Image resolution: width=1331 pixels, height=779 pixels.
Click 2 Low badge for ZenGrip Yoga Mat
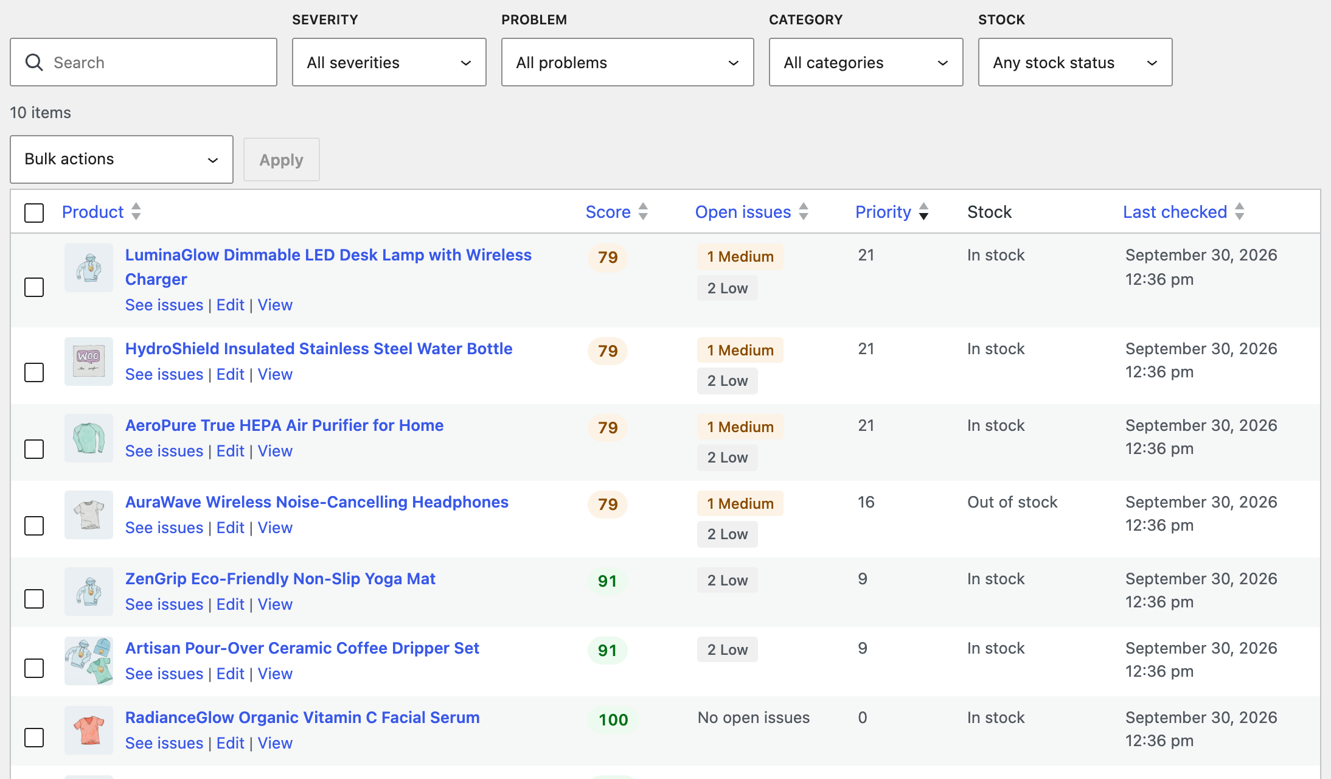click(728, 581)
